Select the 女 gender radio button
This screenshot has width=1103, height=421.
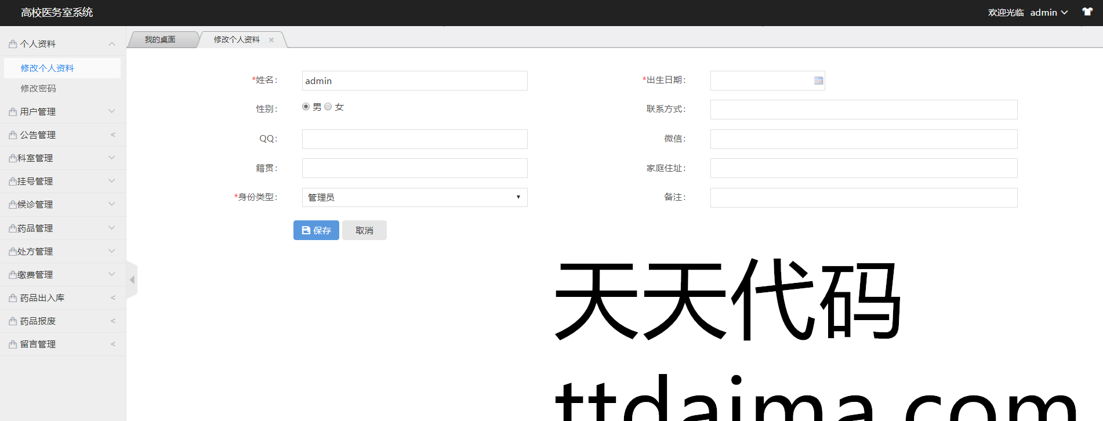[328, 107]
